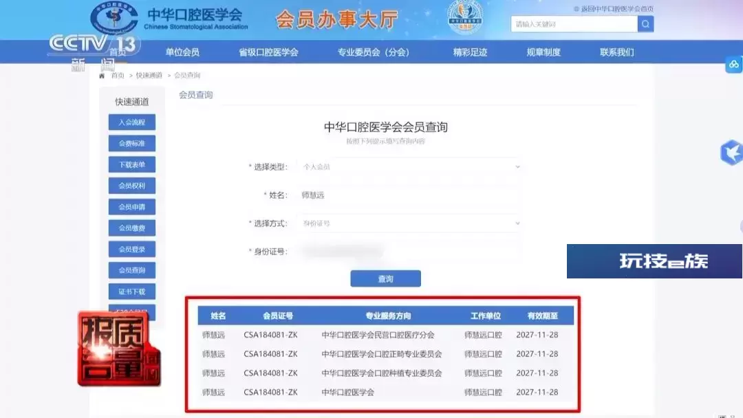743x418 pixels.
Task: Open 会员缴费 in the sidebar
Action: tap(131, 228)
